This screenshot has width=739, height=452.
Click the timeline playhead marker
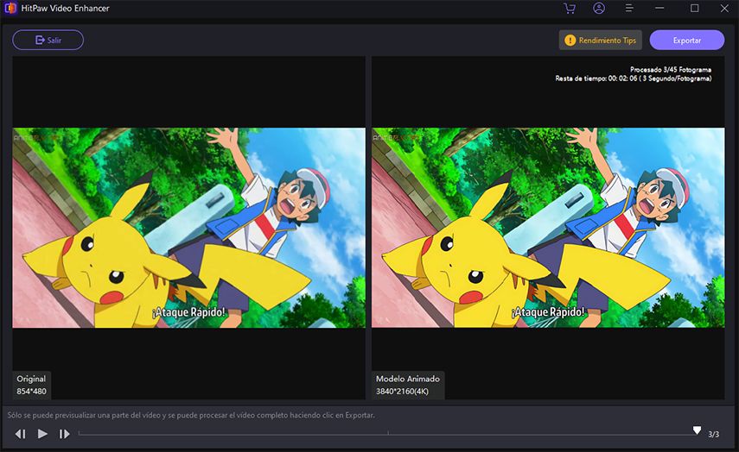point(697,430)
